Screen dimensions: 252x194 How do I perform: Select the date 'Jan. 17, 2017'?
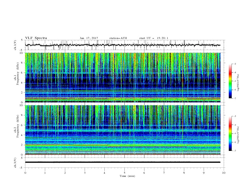coord(89,38)
